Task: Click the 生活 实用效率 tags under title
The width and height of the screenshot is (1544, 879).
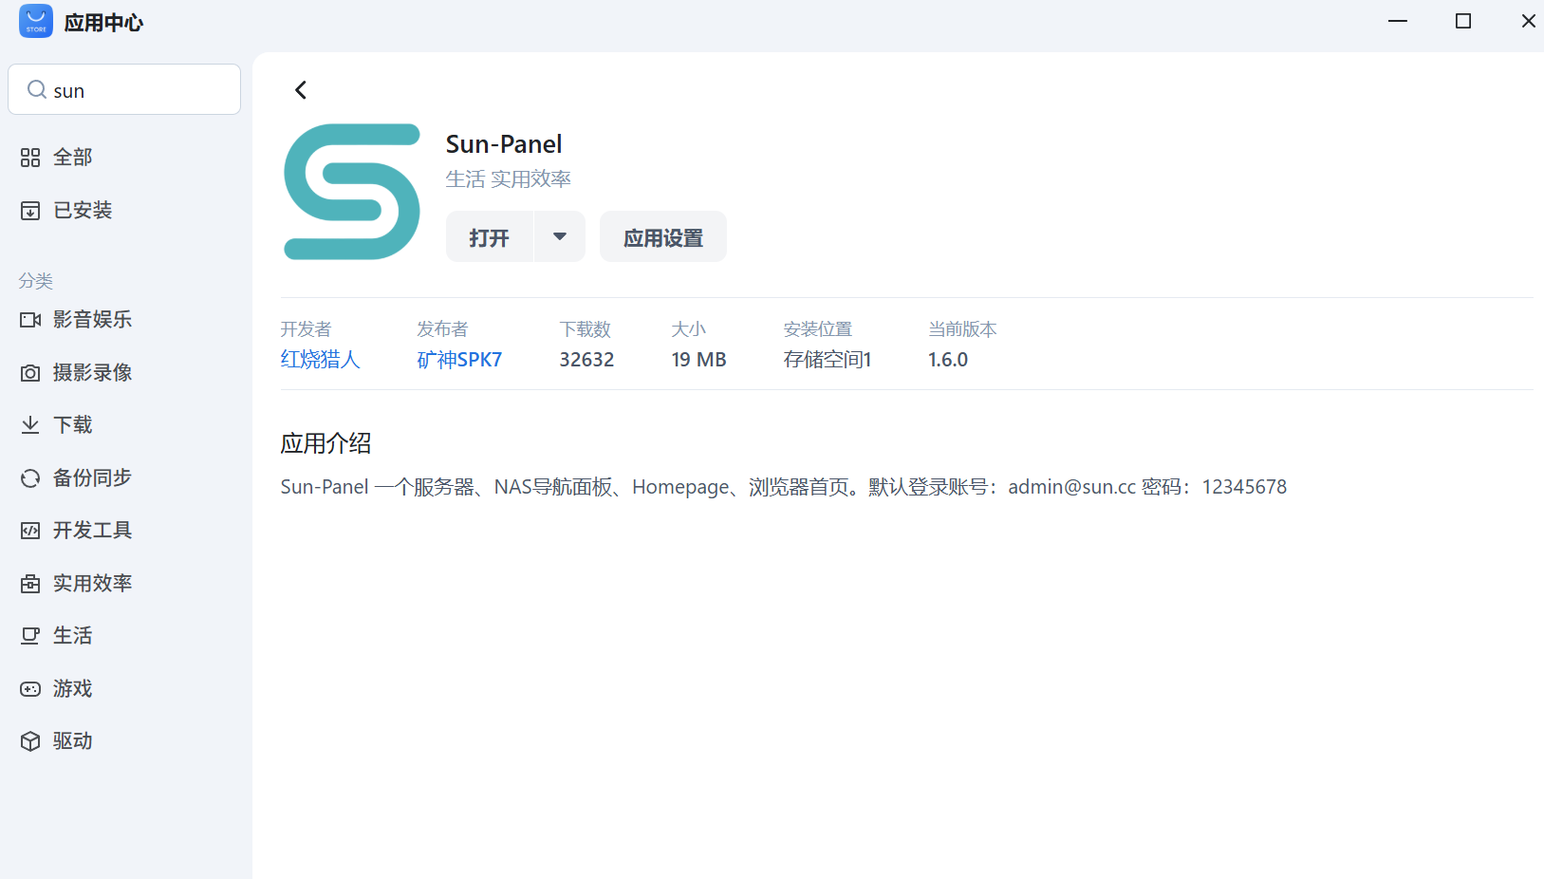Action: (x=509, y=179)
